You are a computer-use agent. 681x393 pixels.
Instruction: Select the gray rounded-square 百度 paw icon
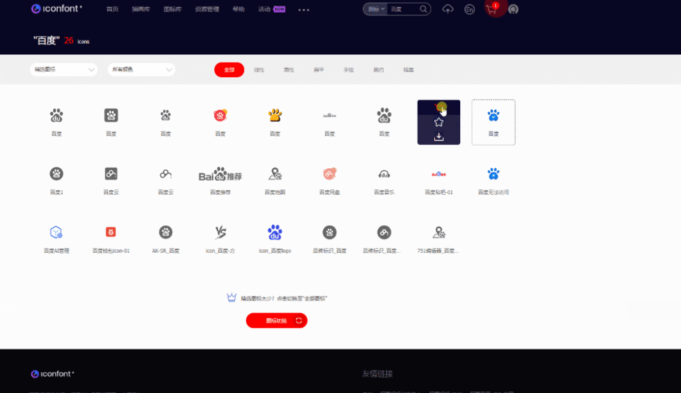111,116
